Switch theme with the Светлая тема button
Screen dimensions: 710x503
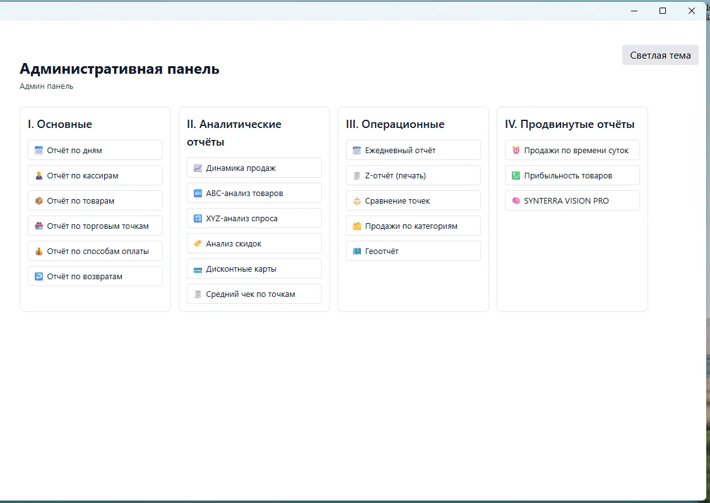[x=660, y=55]
